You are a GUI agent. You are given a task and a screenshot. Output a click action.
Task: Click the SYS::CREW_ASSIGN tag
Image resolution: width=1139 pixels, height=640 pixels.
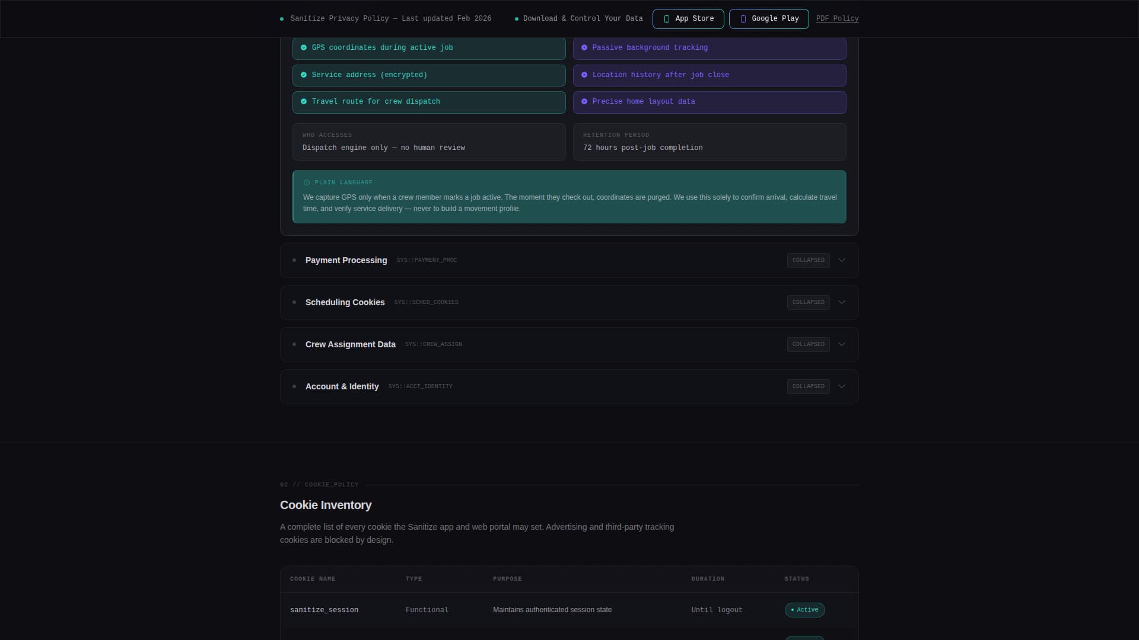pyautogui.click(x=433, y=344)
